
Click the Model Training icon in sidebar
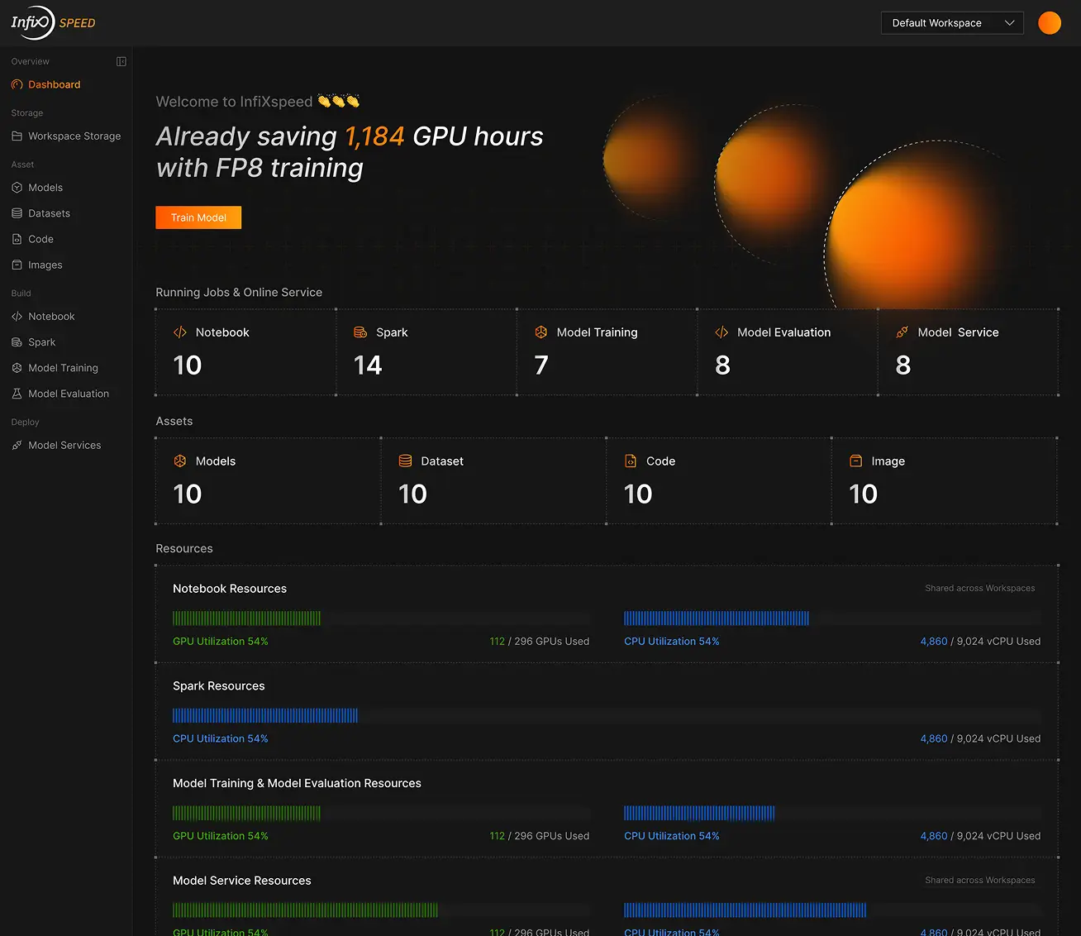point(17,368)
